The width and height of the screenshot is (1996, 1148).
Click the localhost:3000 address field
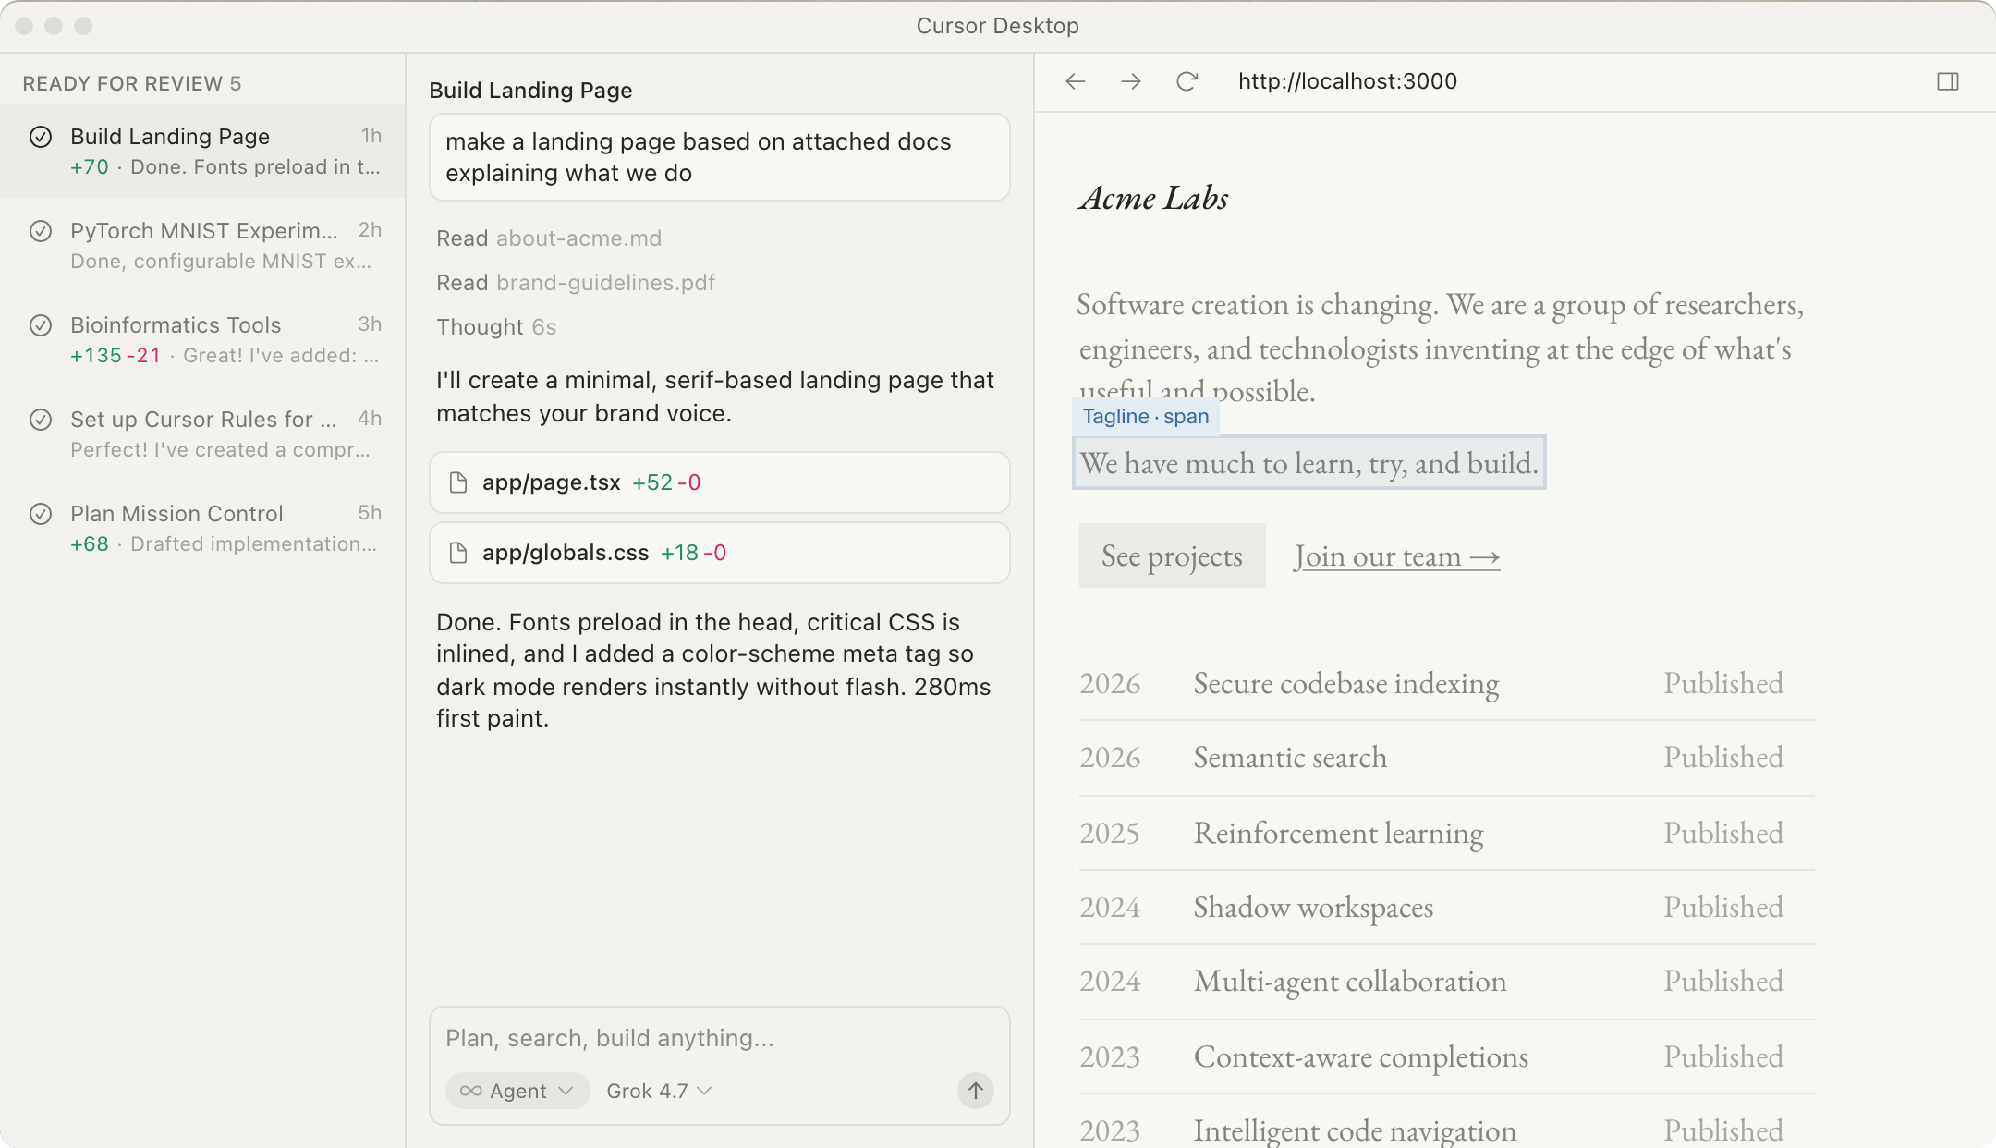1347,81
